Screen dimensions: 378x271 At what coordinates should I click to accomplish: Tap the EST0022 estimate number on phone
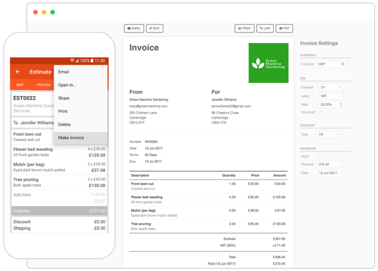pyautogui.click(x=25, y=98)
